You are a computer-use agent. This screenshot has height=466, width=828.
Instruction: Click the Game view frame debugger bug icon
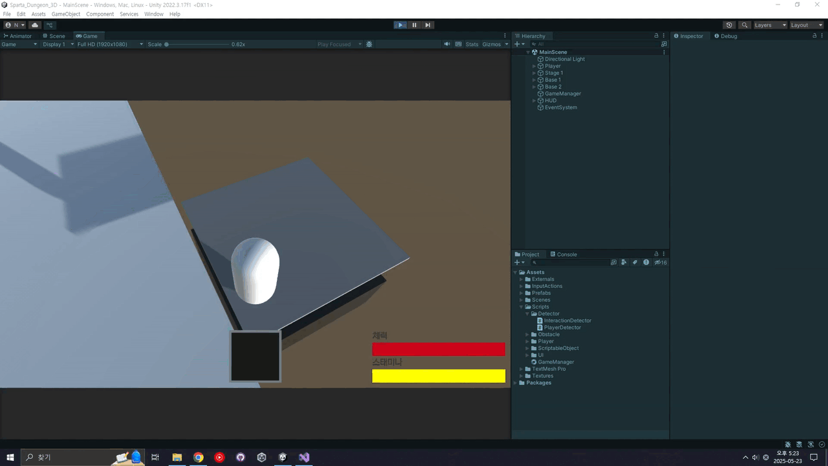pos(369,44)
